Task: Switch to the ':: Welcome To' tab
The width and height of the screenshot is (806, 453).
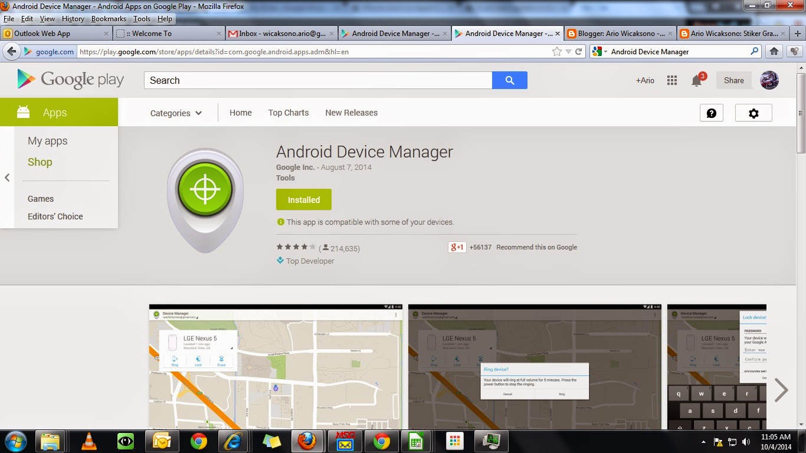Action: [169, 34]
